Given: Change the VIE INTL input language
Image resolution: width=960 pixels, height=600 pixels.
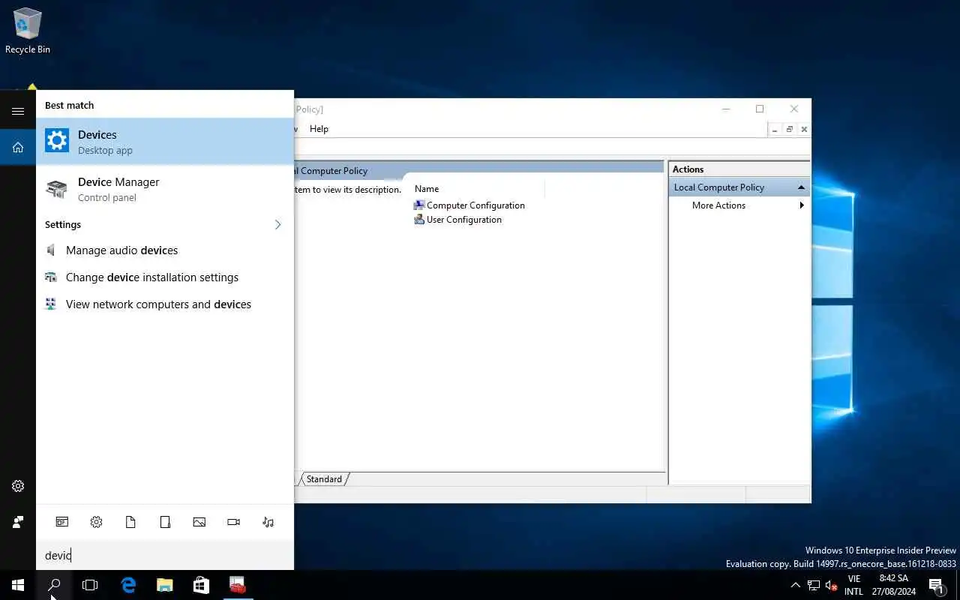Looking at the screenshot, I should coord(853,585).
